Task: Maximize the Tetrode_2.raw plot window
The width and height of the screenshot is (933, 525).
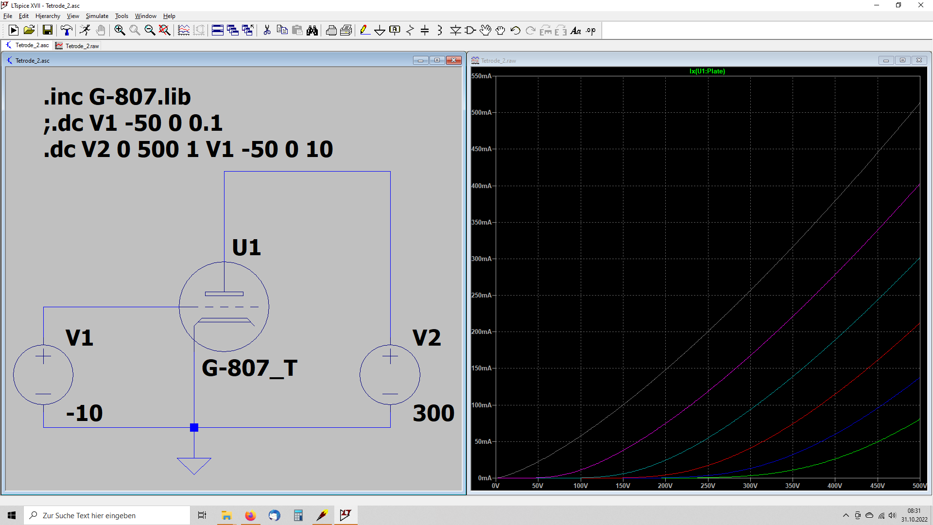Action: [902, 60]
